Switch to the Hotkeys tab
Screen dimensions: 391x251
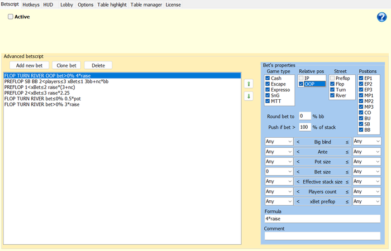[x=31, y=4]
